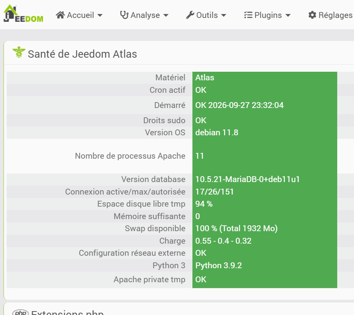Click the Python 3.9.2 value
354x315 pixels.
point(219,265)
